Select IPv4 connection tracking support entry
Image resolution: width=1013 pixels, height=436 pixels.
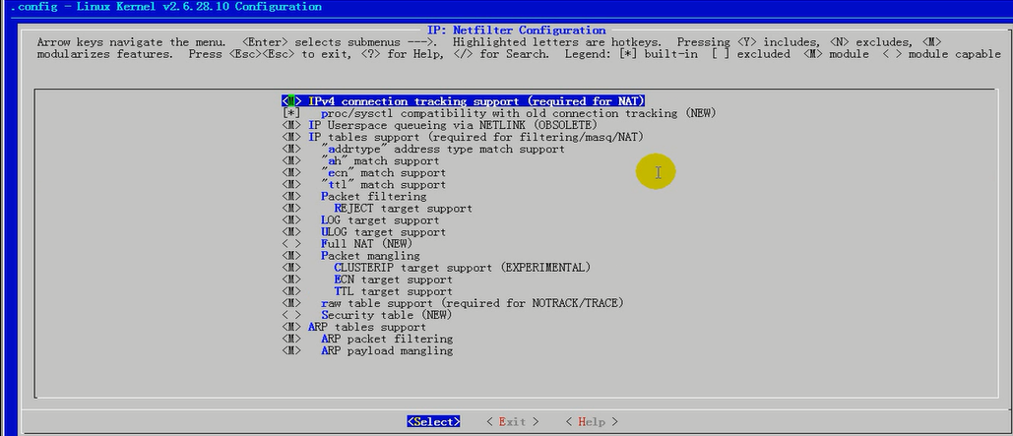pyautogui.click(x=476, y=101)
